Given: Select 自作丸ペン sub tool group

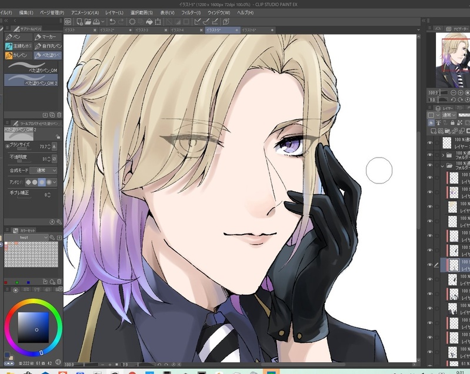Looking at the screenshot, I should [x=48, y=46].
